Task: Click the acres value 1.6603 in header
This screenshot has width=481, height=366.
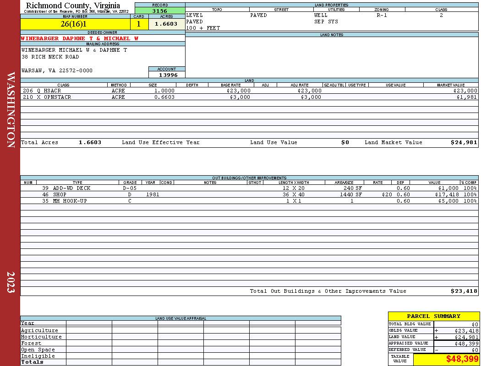Action: pos(166,24)
